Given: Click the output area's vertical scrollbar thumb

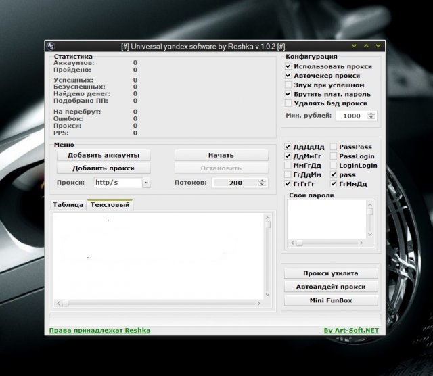Looking at the screenshot, I should click(x=267, y=225).
